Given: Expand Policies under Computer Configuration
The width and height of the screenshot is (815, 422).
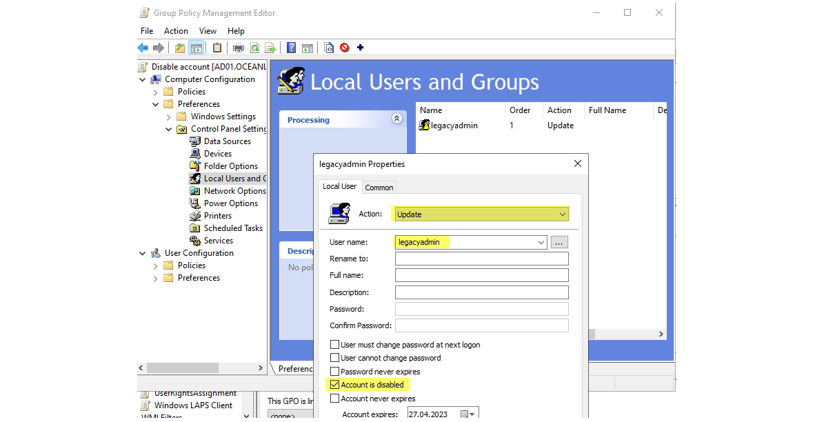Looking at the screenshot, I should [155, 92].
